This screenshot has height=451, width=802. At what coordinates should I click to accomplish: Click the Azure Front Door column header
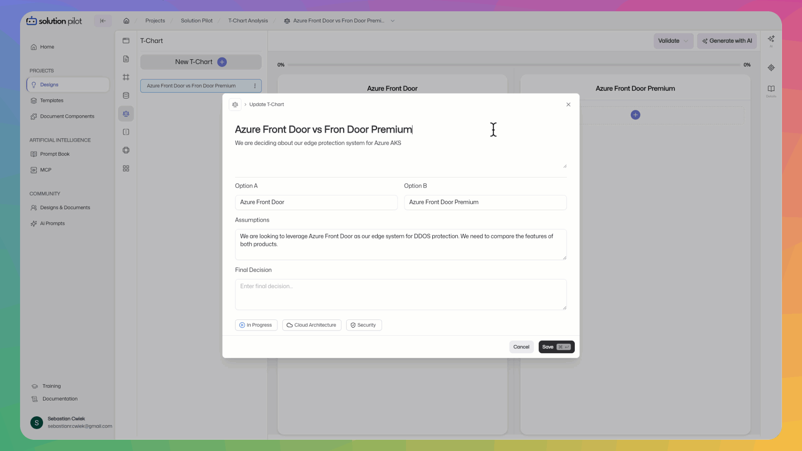coord(392,89)
